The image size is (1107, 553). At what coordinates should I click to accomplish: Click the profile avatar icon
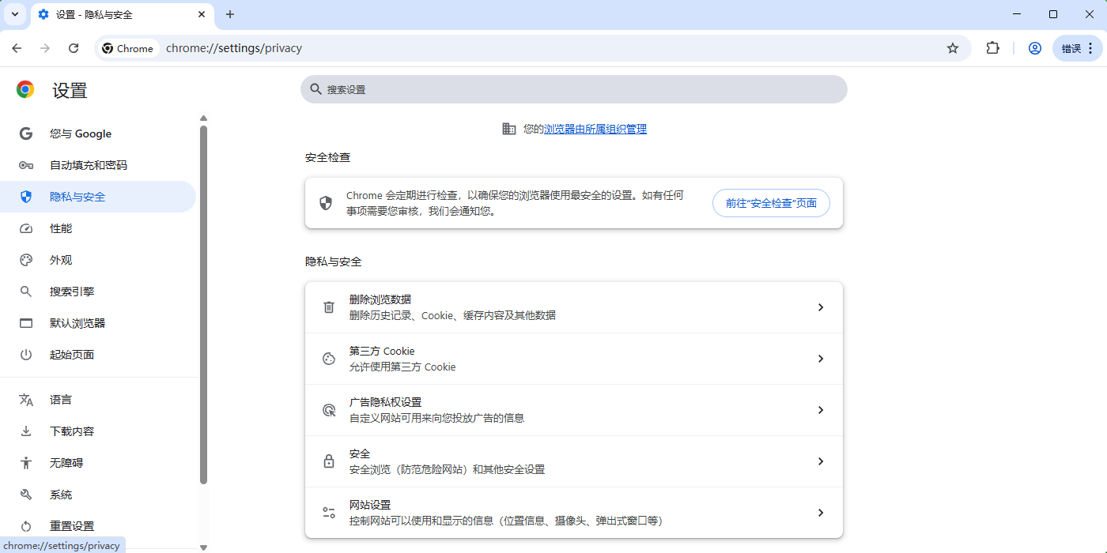1034,48
